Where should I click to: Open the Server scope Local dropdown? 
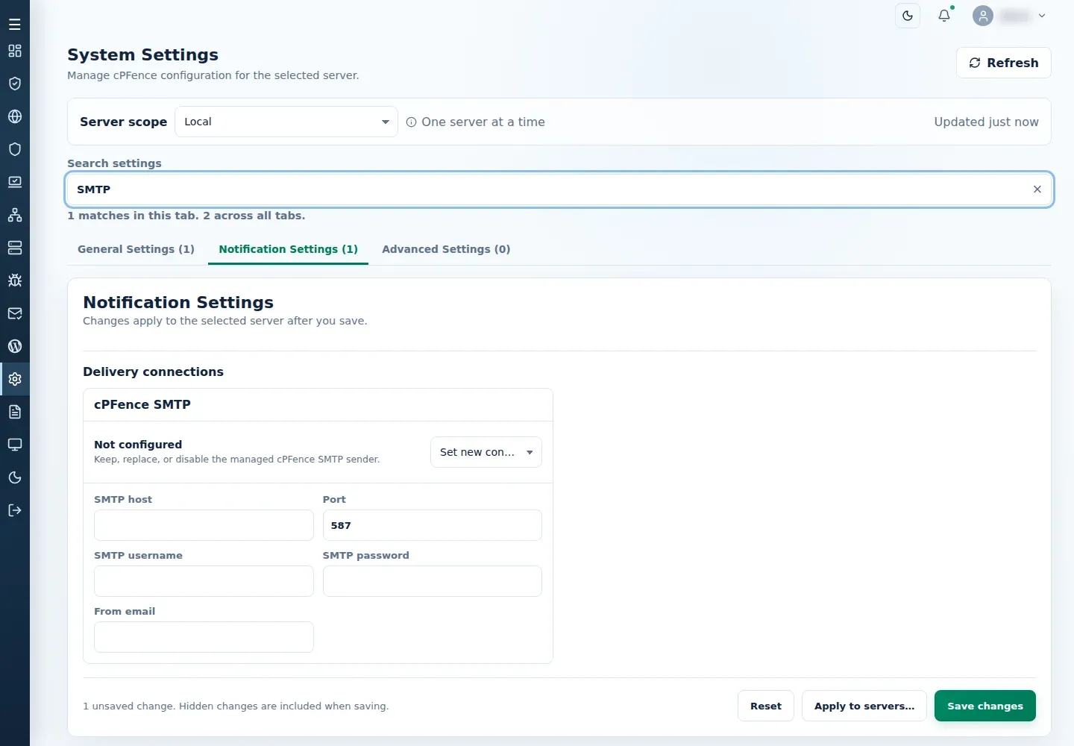click(x=286, y=122)
